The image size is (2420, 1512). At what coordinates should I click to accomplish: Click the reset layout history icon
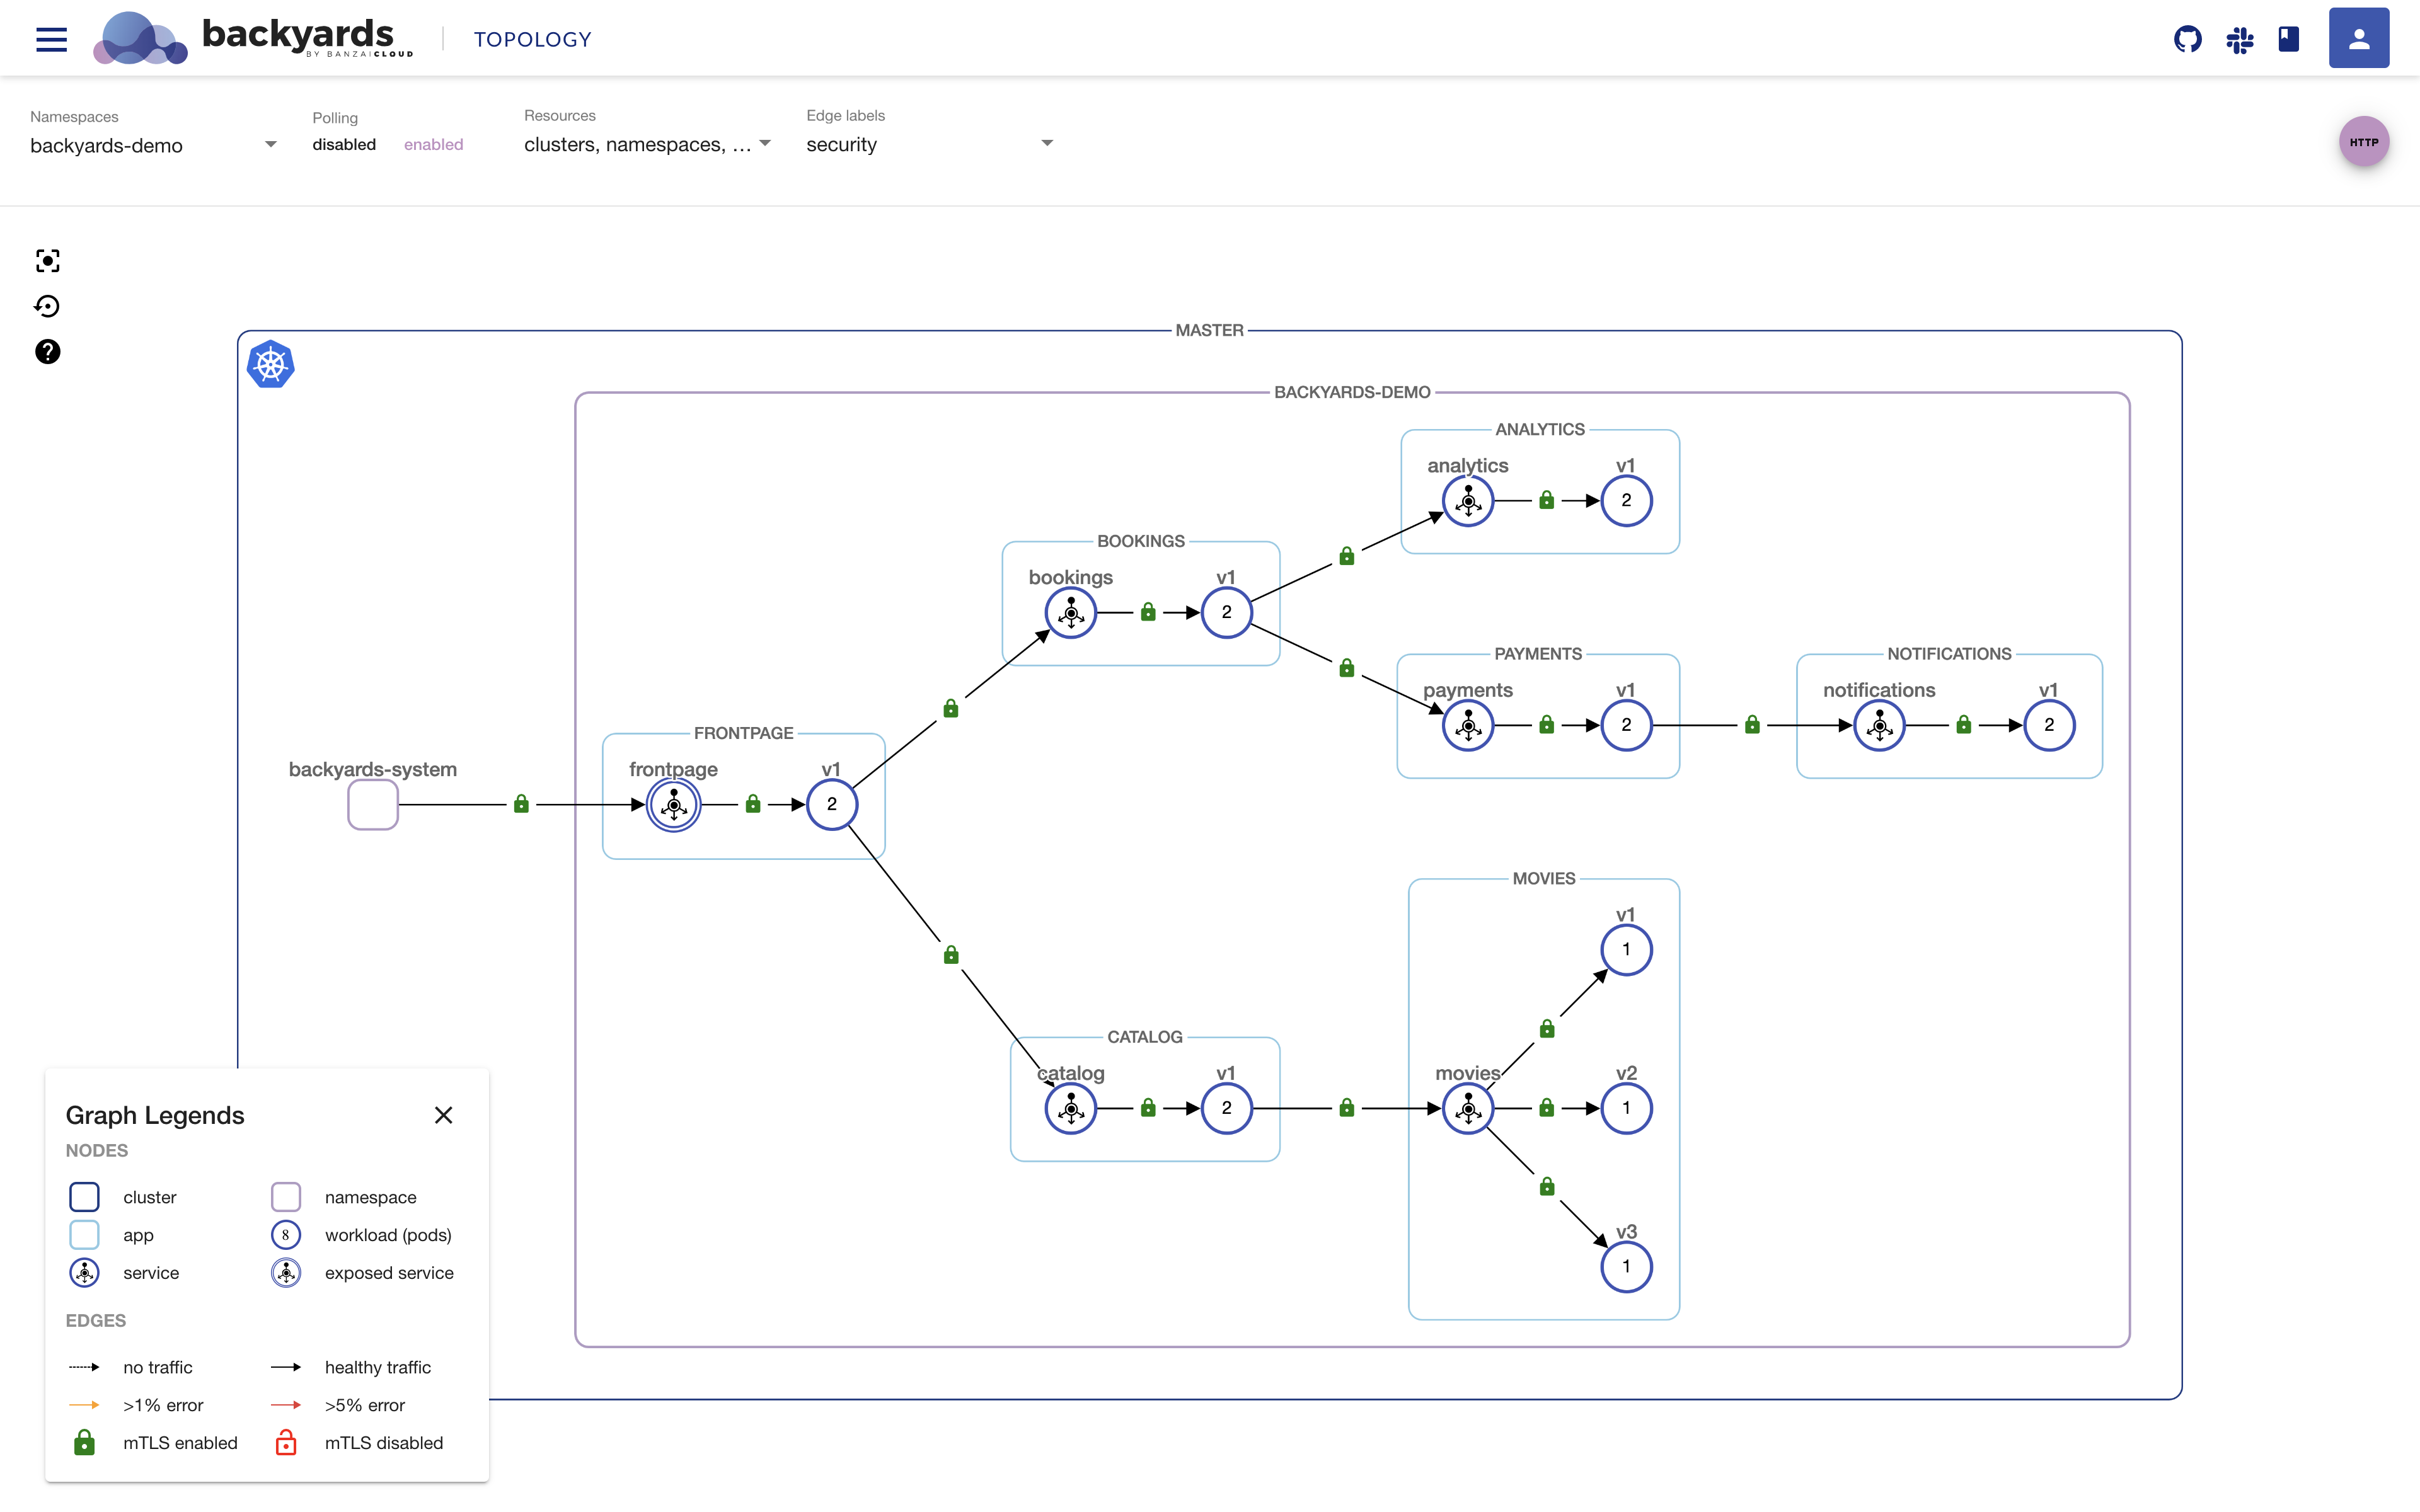click(47, 306)
